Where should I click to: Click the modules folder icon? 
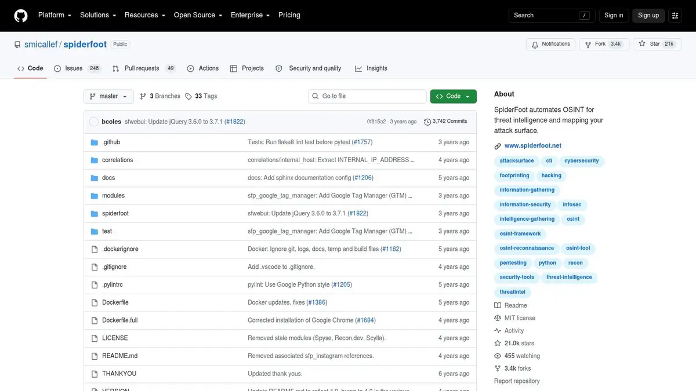click(95, 196)
